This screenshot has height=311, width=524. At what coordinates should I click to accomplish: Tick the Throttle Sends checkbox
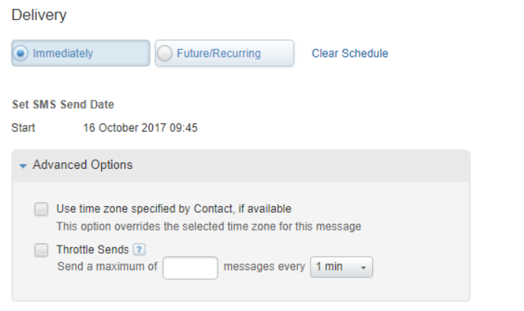coord(42,250)
